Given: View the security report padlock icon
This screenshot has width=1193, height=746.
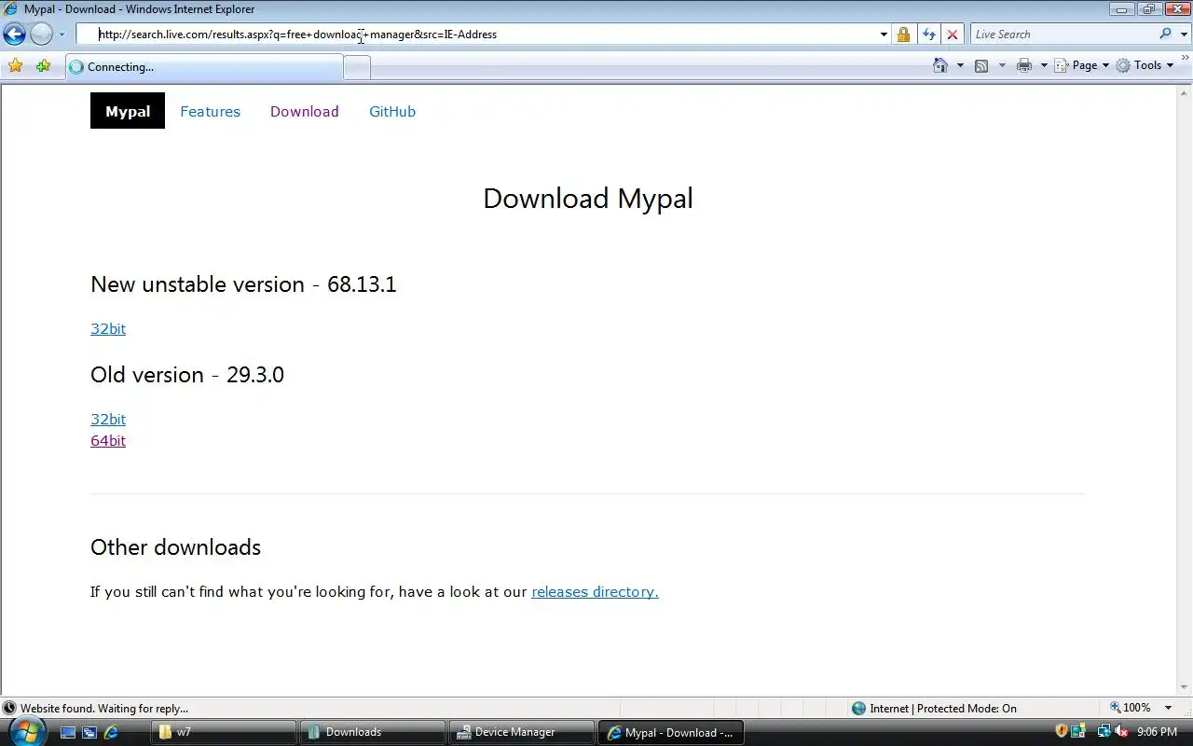Looking at the screenshot, I should tap(903, 35).
